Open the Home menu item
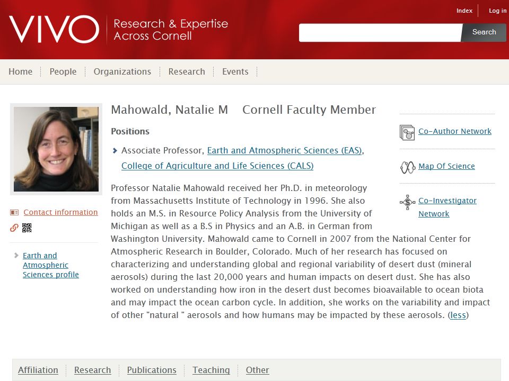This screenshot has width=509, height=381. (21, 71)
